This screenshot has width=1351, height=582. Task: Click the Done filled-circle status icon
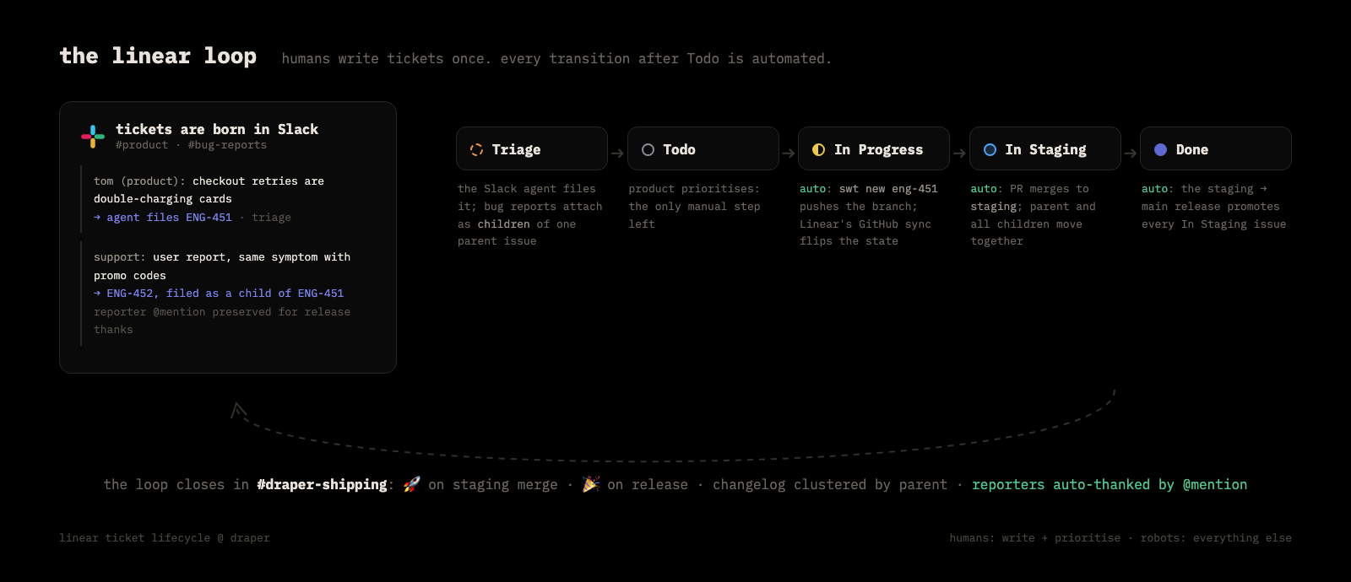tap(1160, 149)
